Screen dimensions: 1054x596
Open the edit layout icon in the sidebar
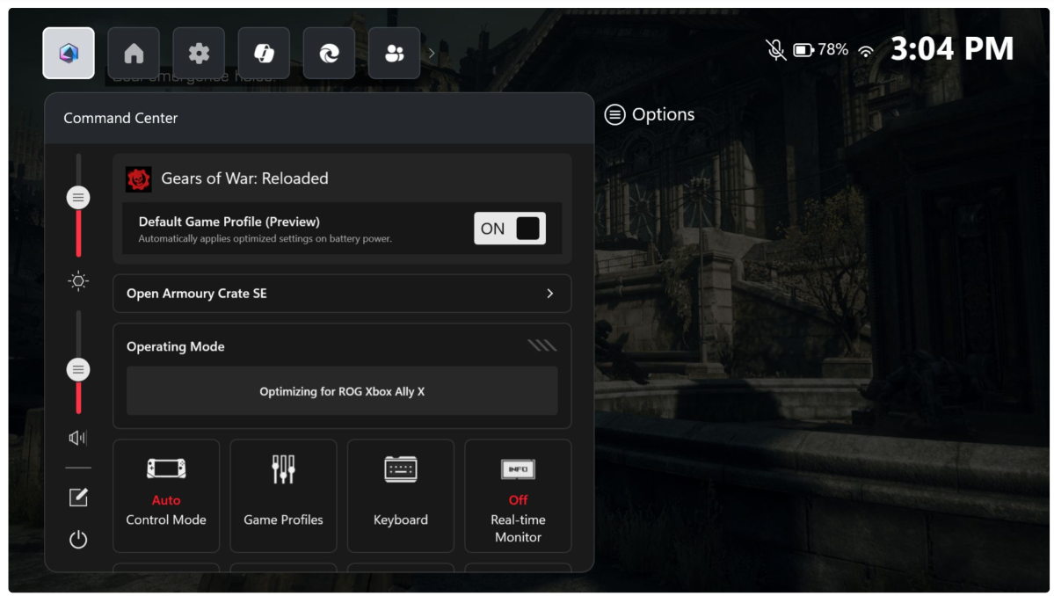(78, 498)
